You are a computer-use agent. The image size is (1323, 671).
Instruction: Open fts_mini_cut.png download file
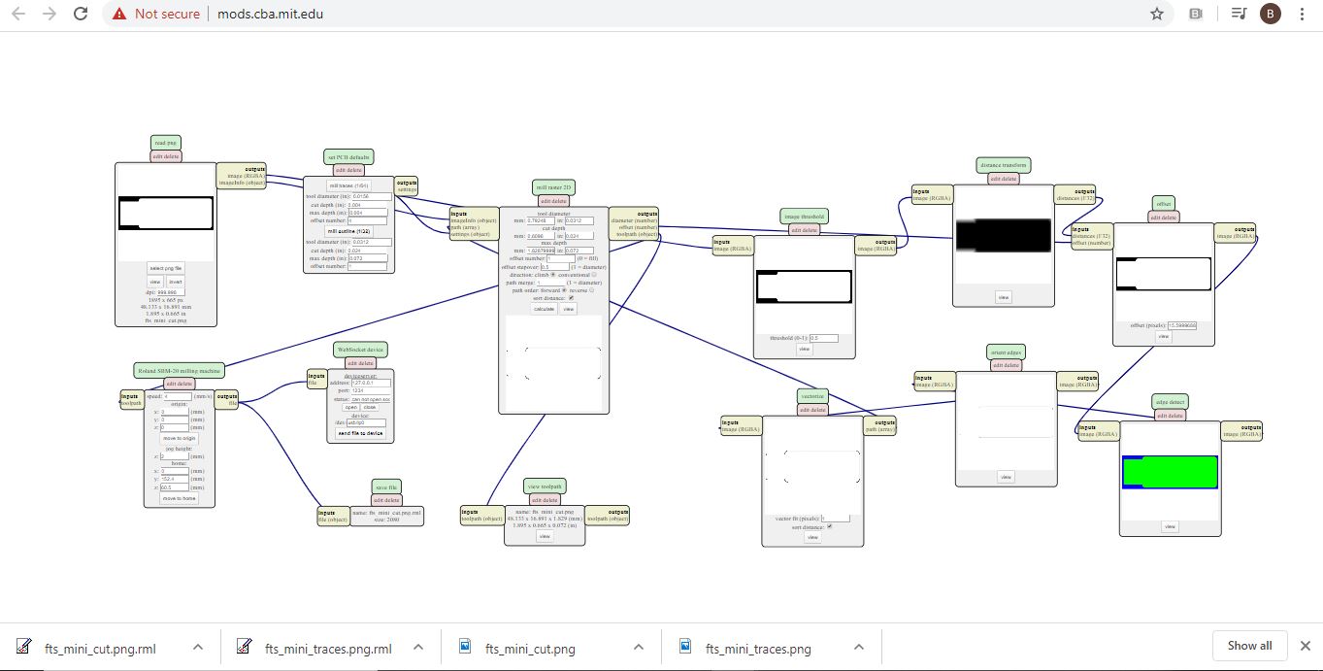click(532, 648)
